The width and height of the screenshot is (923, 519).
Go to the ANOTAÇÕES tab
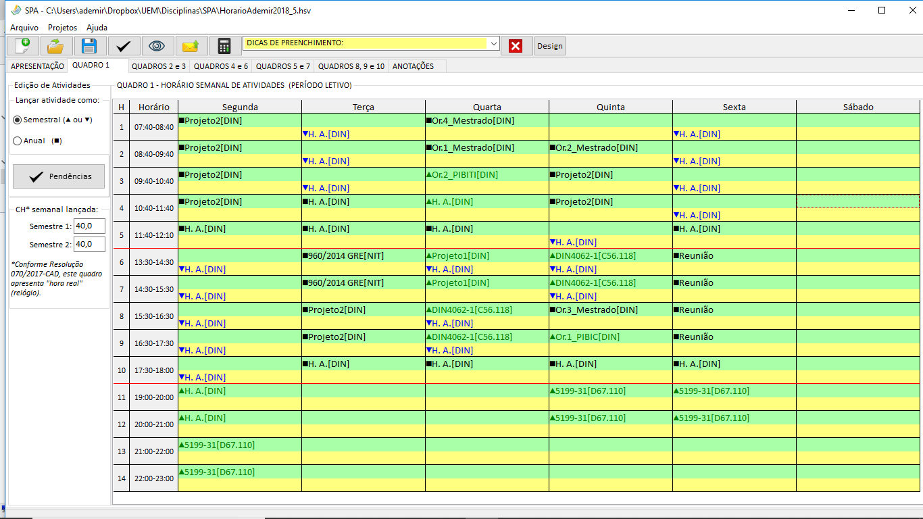point(413,66)
